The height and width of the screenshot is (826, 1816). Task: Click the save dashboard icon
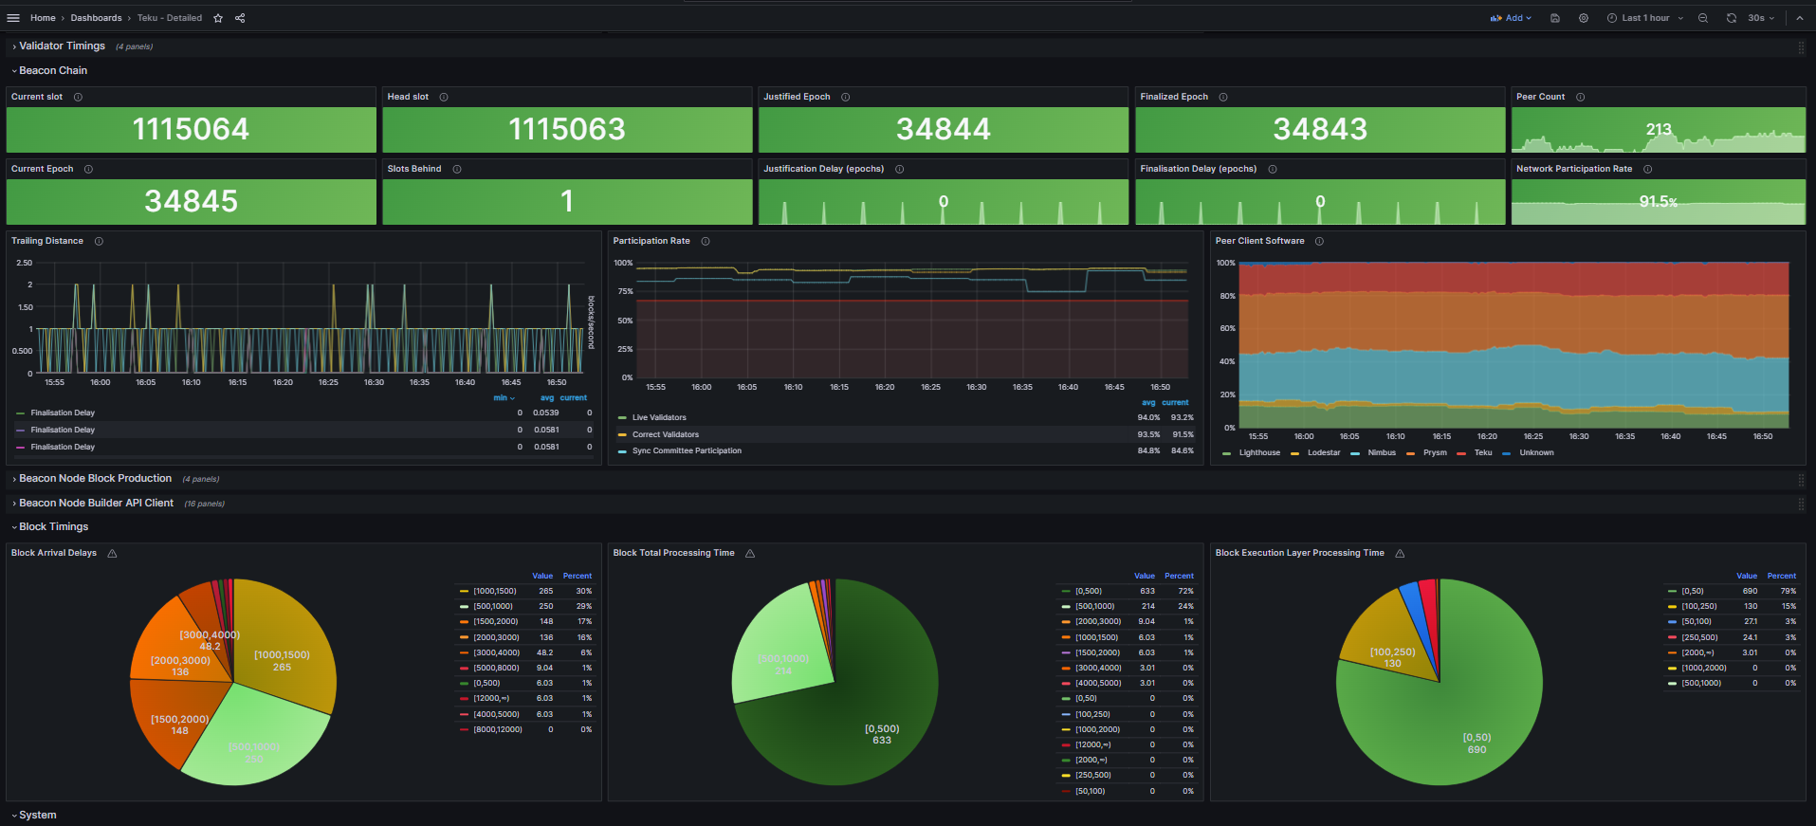1555,18
